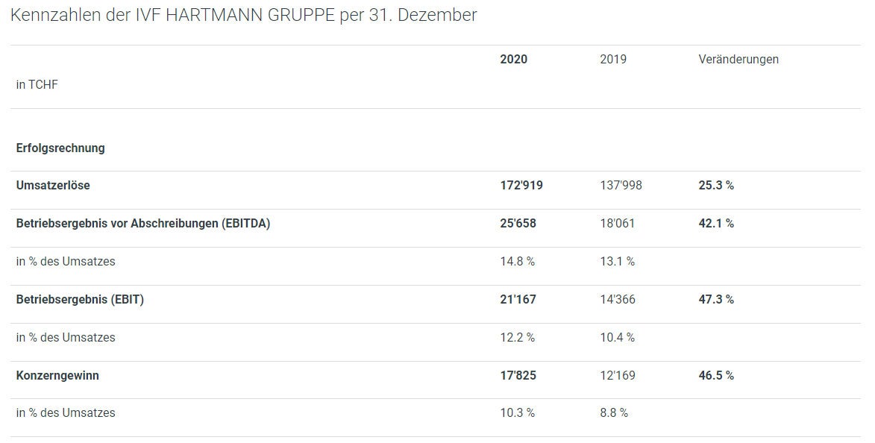Click the 42.1 % EBITDA change
Viewport: 875px width, 443px height.
point(716,223)
